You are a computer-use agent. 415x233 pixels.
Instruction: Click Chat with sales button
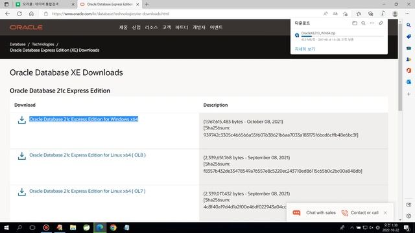click(314, 213)
